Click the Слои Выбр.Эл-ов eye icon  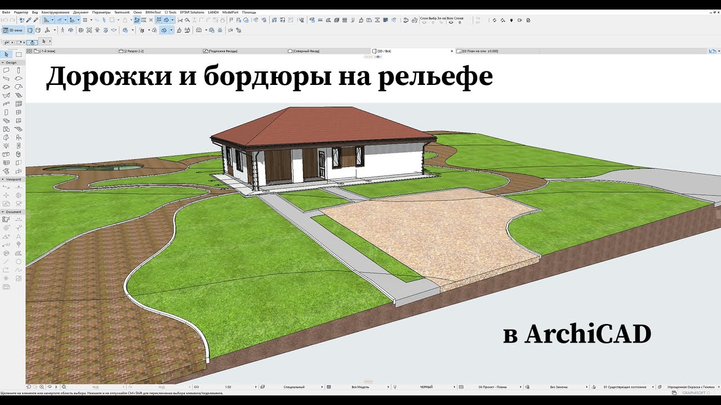pos(424,22)
